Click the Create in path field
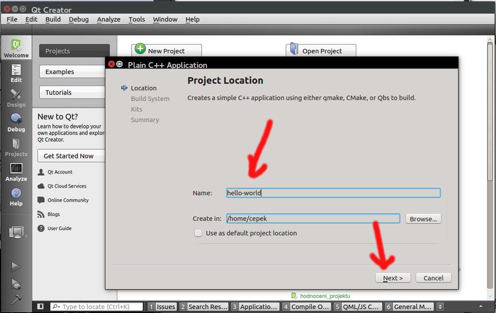The image size is (496, 313). (313, 219)
